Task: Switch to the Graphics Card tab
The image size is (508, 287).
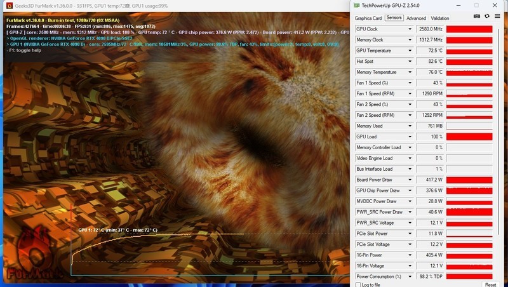Action: point(368,18)
